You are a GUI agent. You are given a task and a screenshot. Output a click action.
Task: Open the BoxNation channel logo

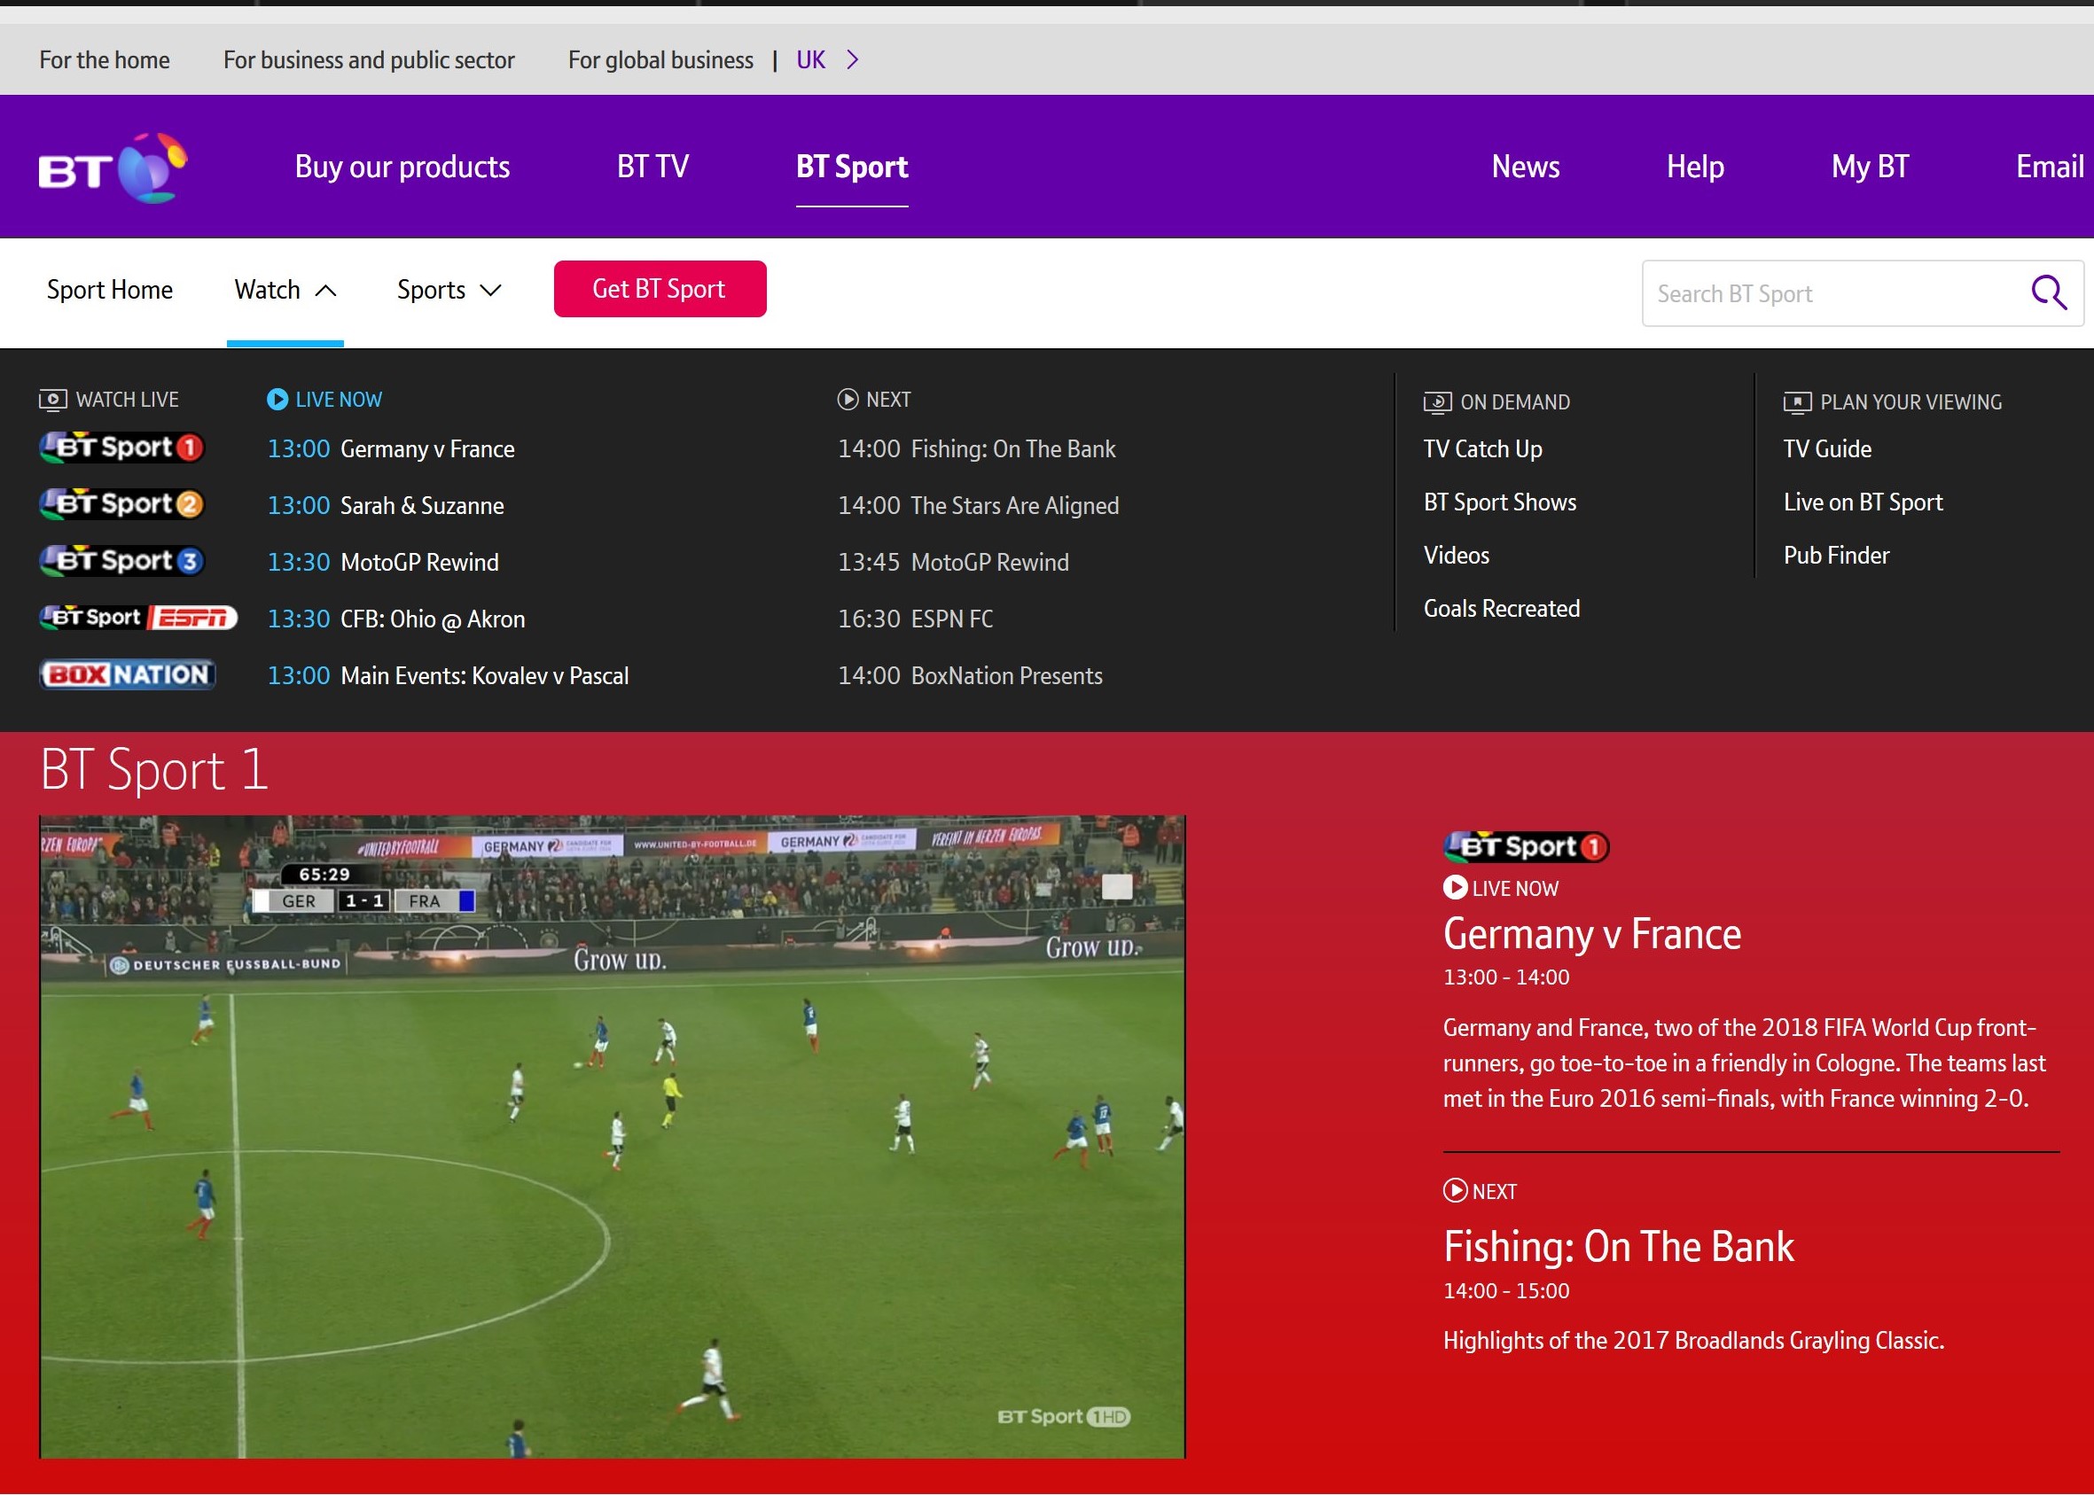point(128,674)
